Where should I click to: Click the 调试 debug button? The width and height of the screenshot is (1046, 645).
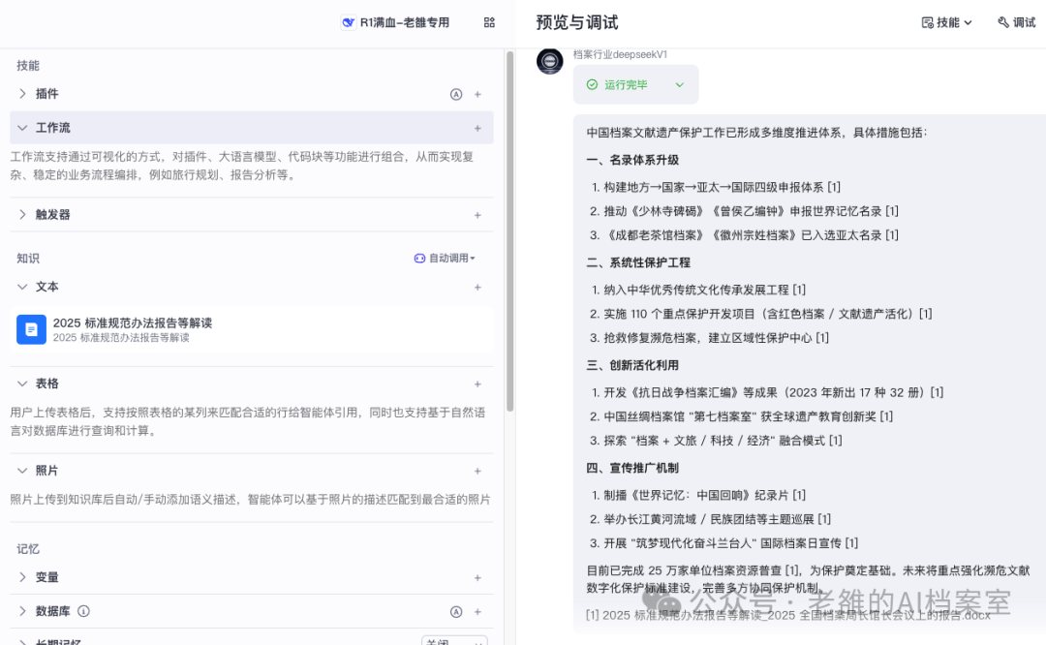click(1017, 22)
